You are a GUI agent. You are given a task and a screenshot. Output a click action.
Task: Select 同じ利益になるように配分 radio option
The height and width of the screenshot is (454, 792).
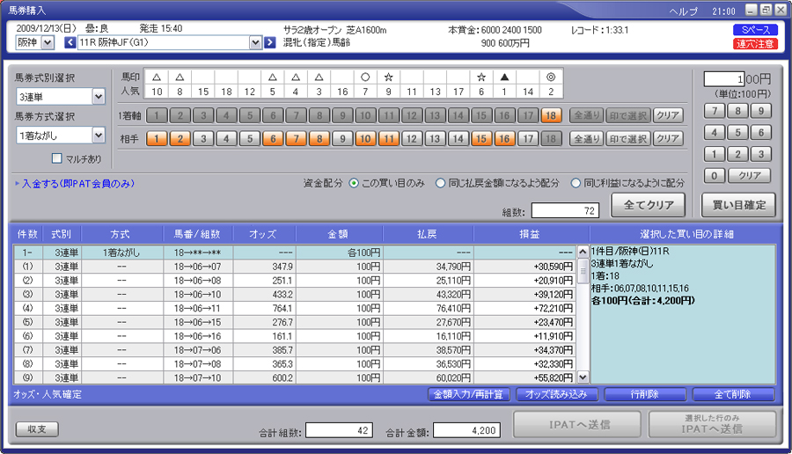click(x=576, y=183)
